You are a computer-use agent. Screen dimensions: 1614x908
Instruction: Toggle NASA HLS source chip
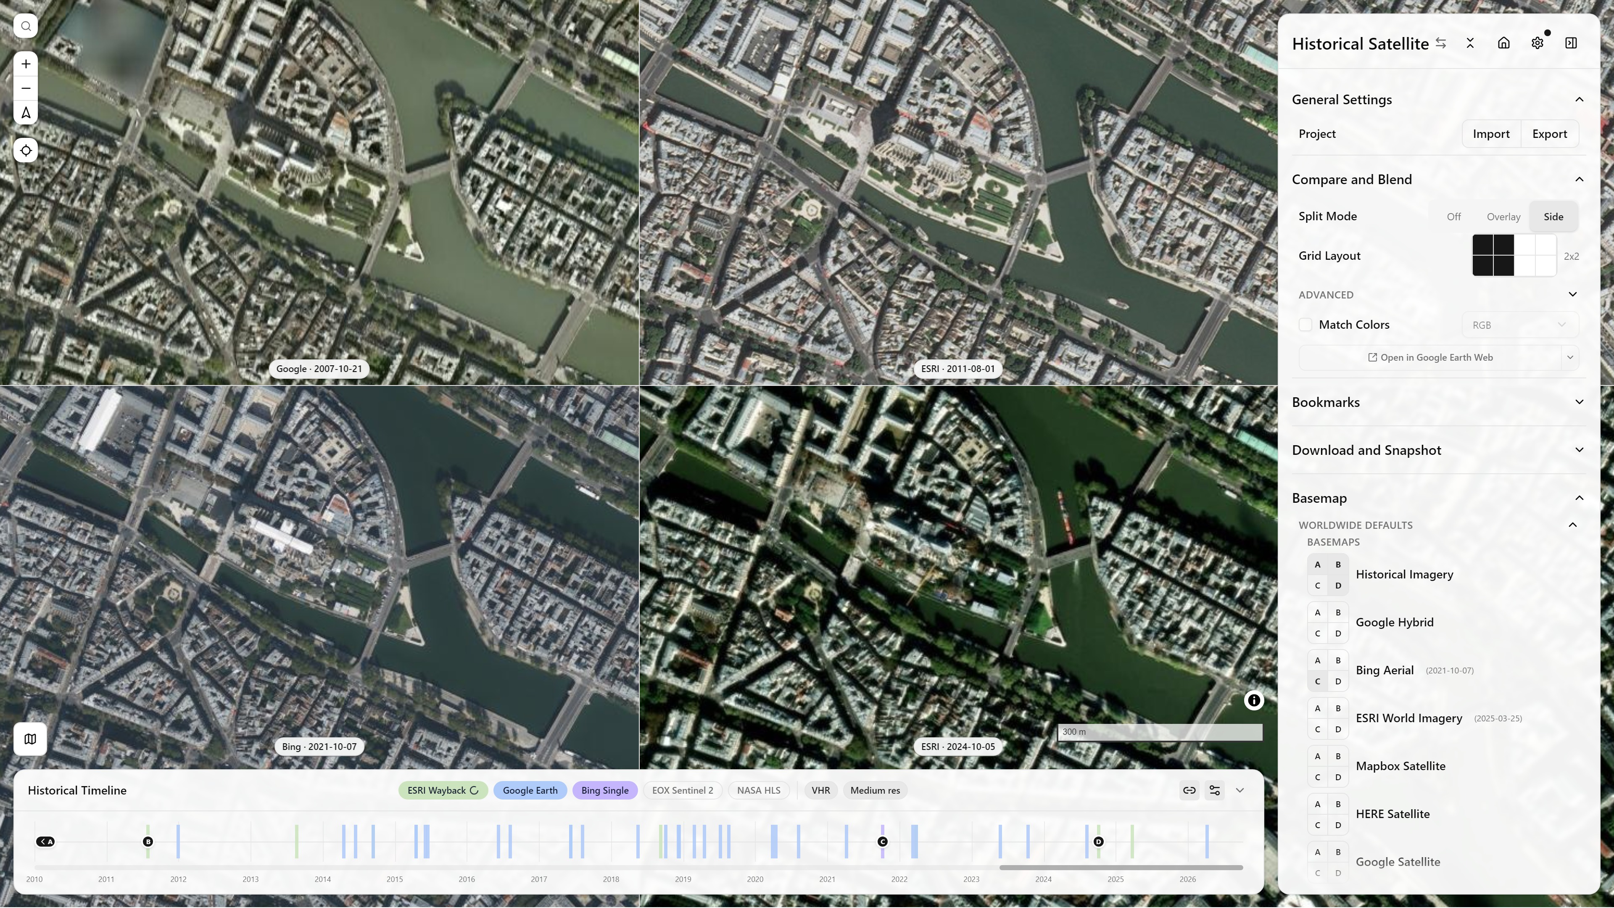coord(759,790)
